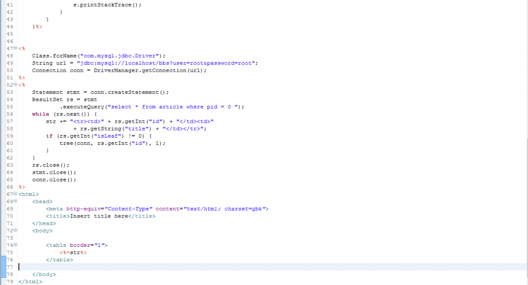Click "tree(conn, rs.getInt("id"), 1)" call

pyautogui.click(x=110, y=143)
